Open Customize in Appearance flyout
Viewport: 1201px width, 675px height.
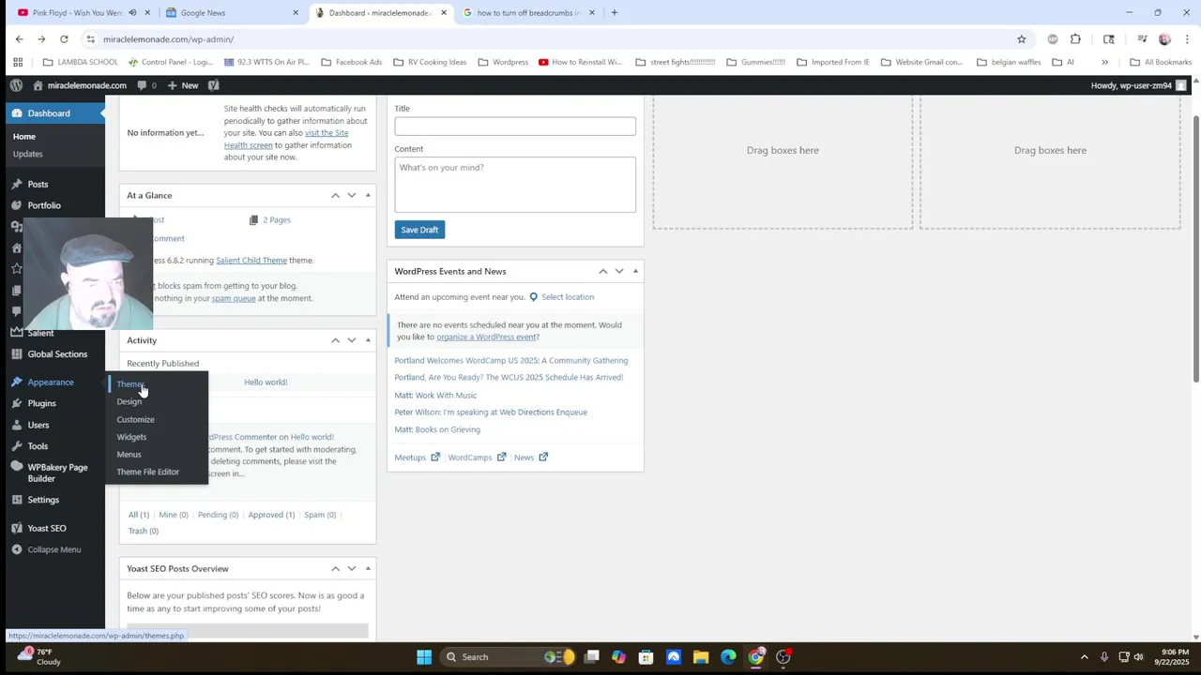(x=135, y=419)
